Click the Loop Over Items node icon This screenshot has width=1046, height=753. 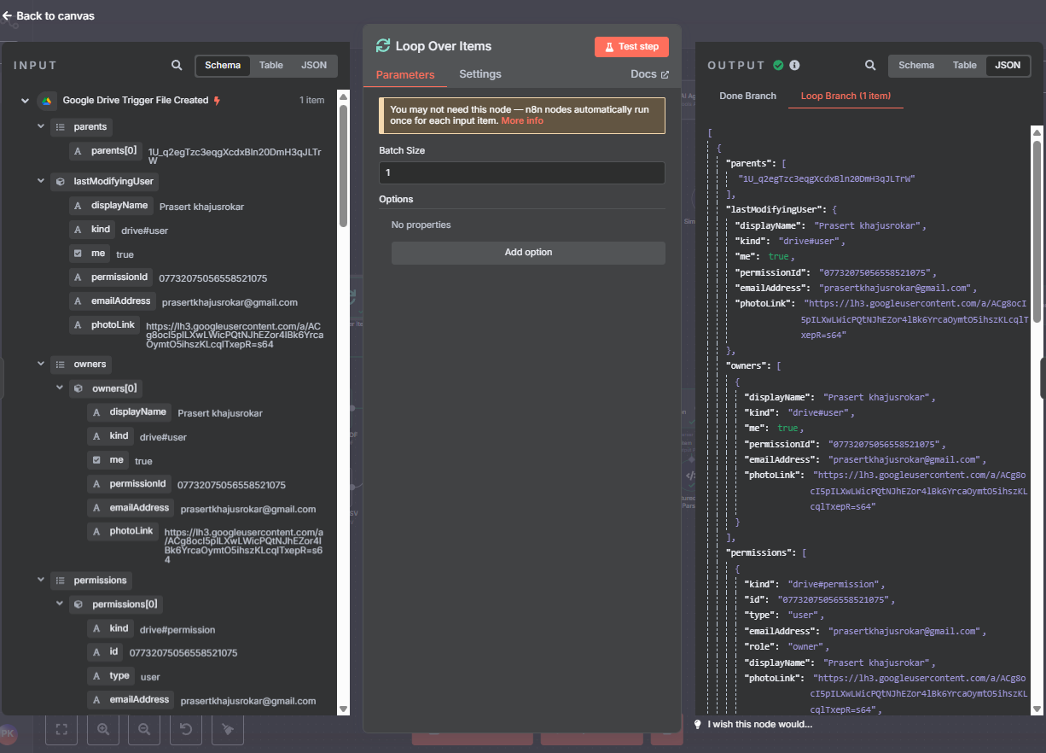click(x=383, y=46)
